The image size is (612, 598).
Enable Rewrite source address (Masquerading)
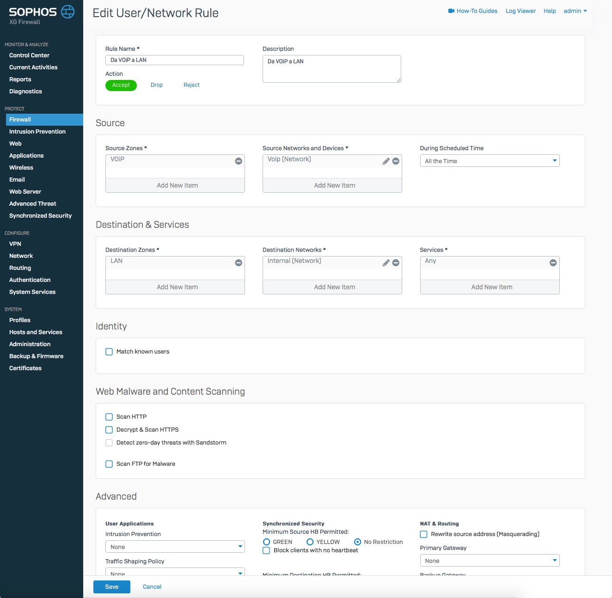(423, 534)
